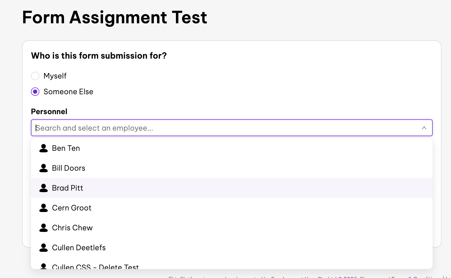Viewport: 451px width, 278px height.
Task: Select Cern Groot as the personnel
Action: (x=72, y=208)
